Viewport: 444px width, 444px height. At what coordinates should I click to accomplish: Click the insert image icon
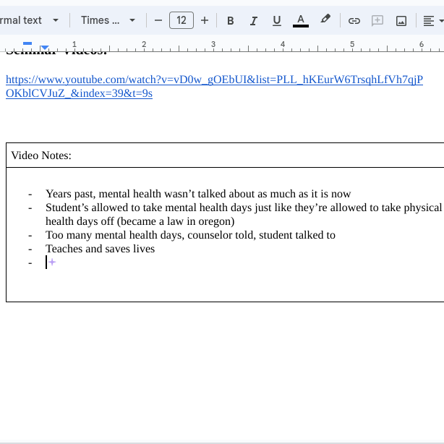[x=401, y=20]
